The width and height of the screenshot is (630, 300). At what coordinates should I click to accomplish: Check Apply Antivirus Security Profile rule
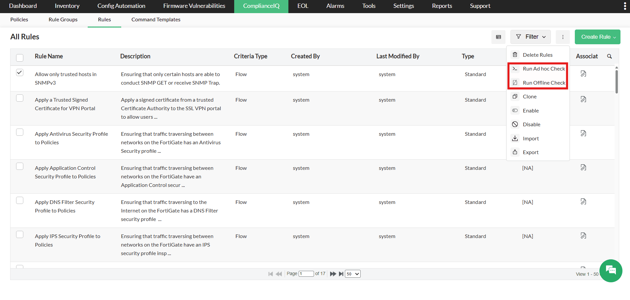pyautogui.click(x=20, y=132)
